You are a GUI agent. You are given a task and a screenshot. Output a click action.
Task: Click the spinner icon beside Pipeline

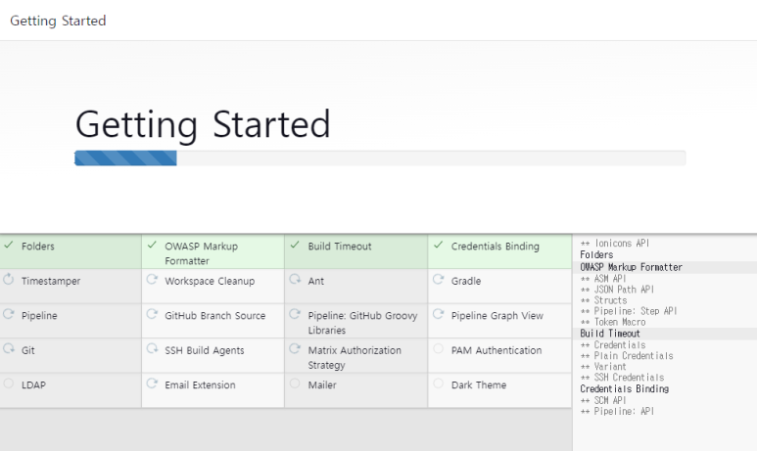click(x=9, y=314)
